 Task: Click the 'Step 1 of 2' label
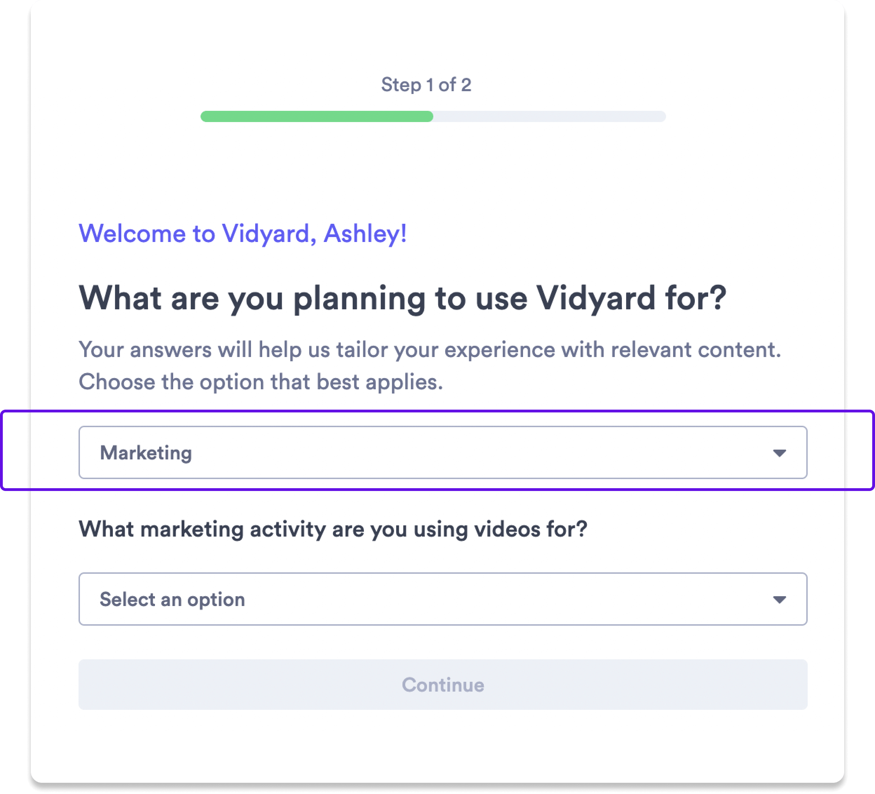(x=426, y=85)
